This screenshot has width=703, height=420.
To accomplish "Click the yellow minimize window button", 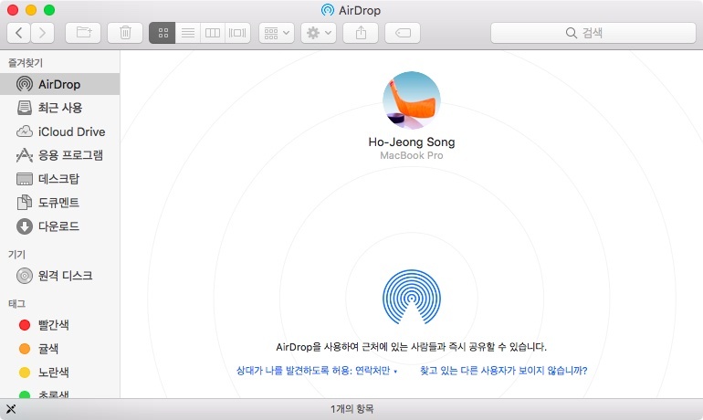I will [x=31, y=10].
